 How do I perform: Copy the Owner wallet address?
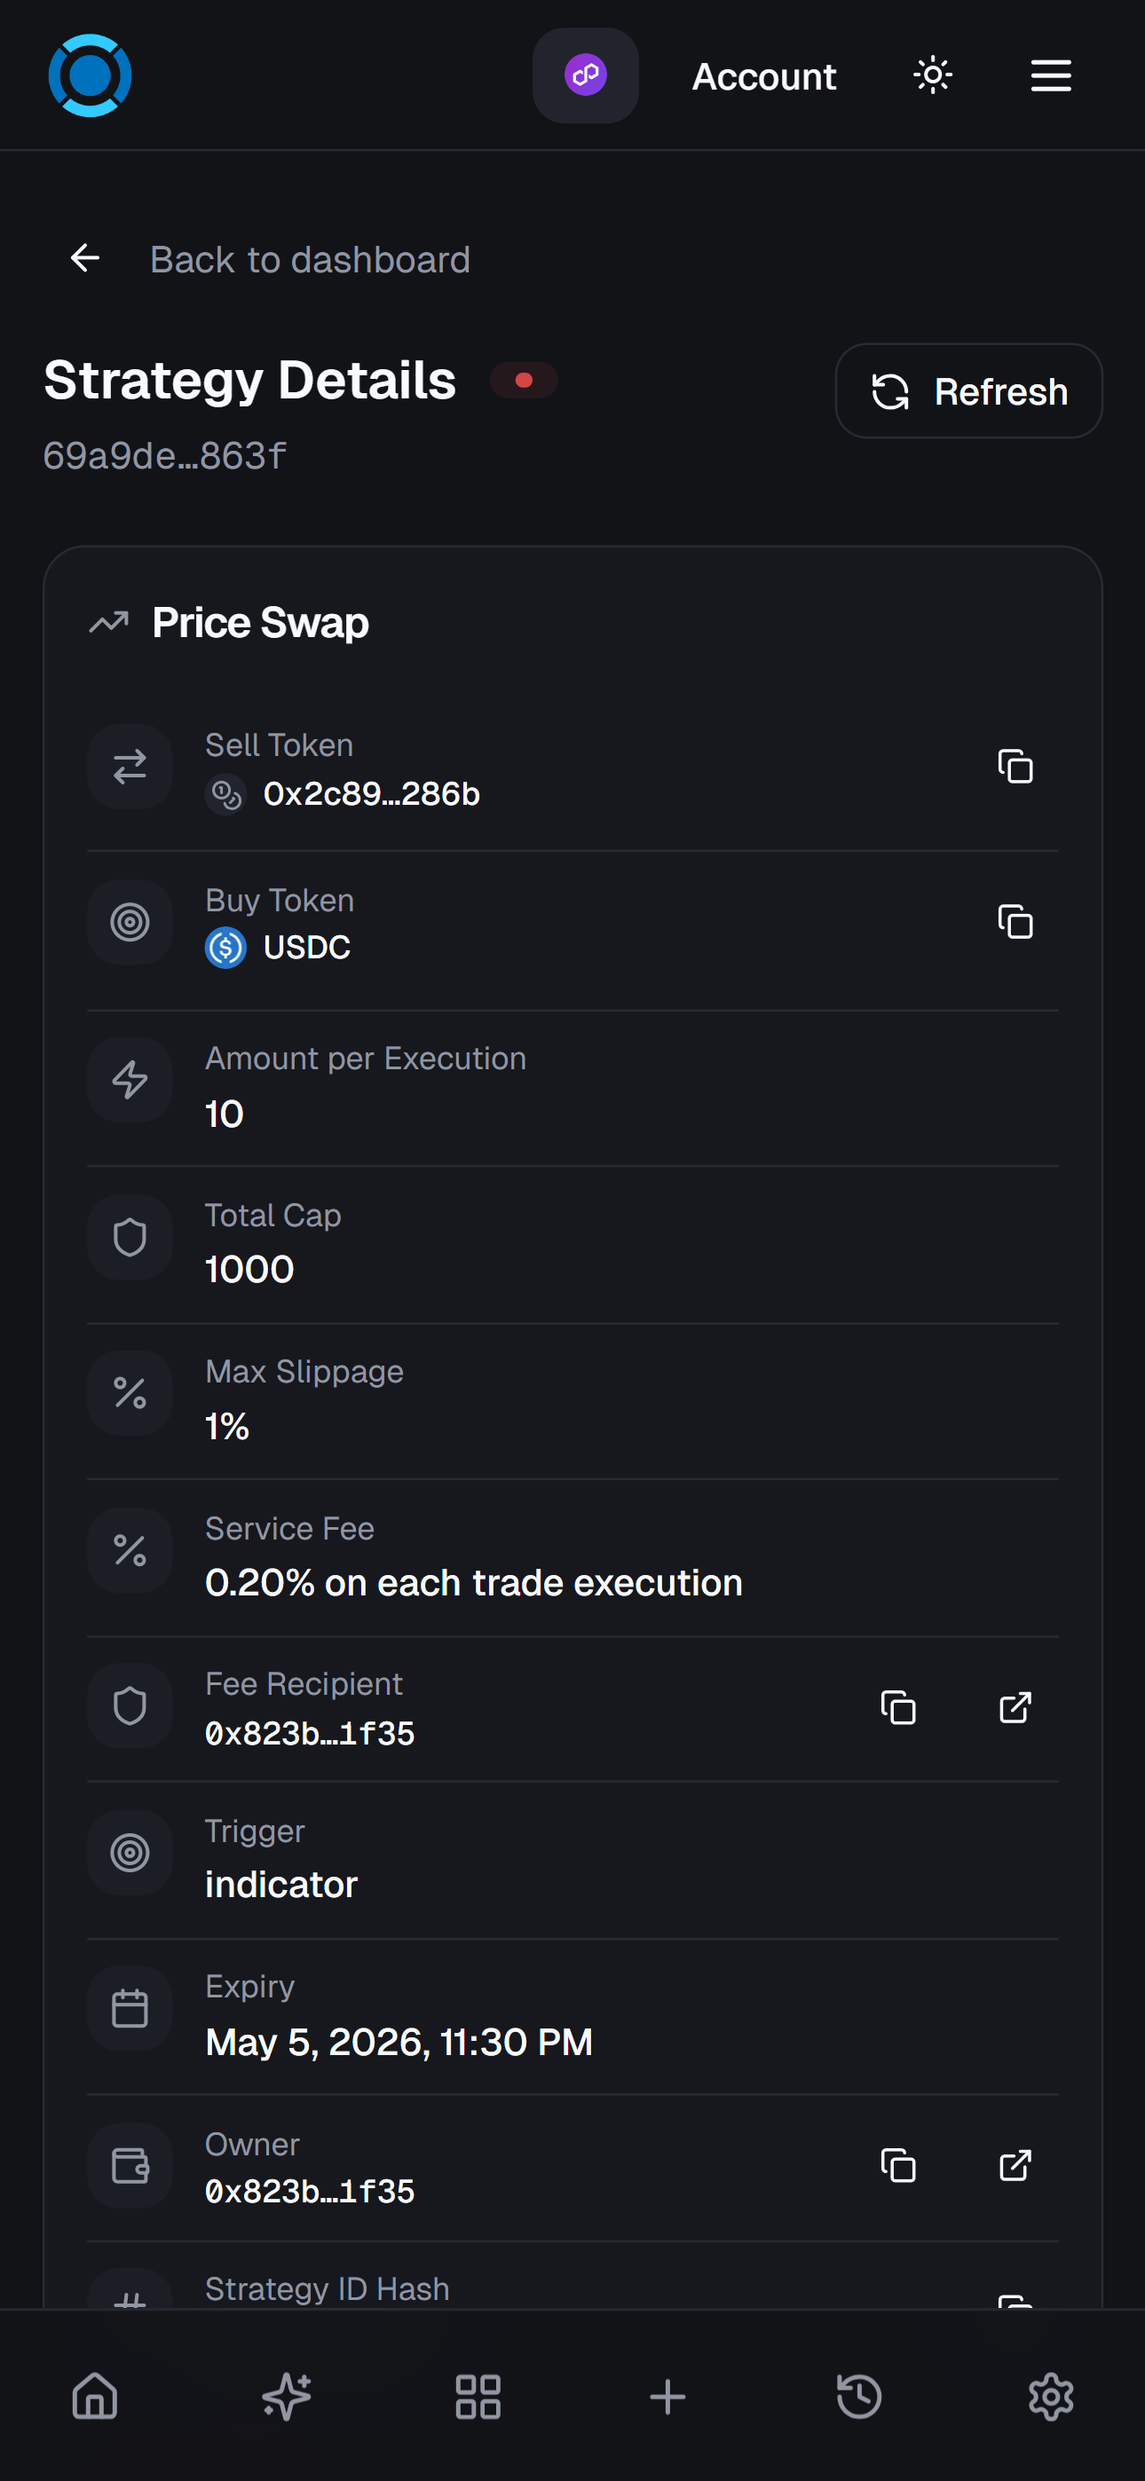pyautogui.click(x=897, y=2166)
